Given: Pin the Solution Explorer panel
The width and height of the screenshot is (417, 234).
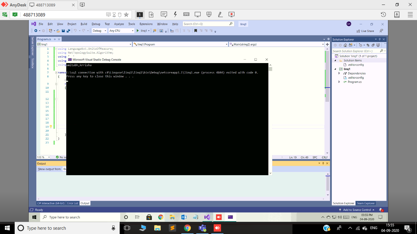Looking at the screenshot, I should pos(380,39).
